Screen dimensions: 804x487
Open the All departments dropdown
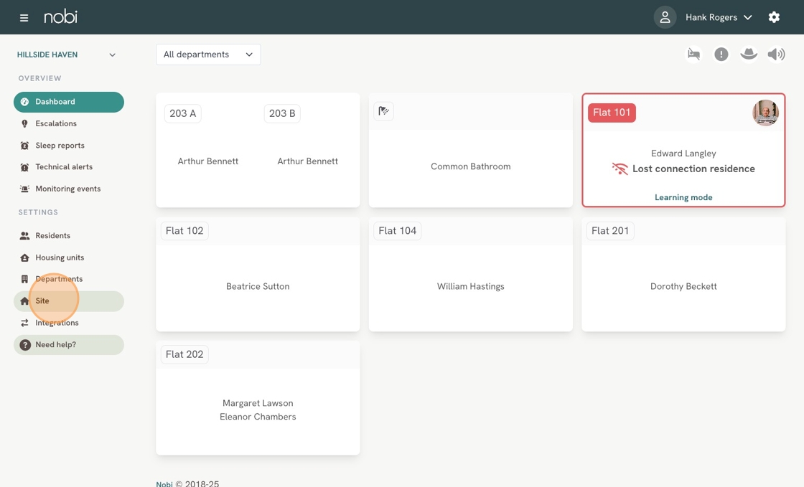click(208, 55)
